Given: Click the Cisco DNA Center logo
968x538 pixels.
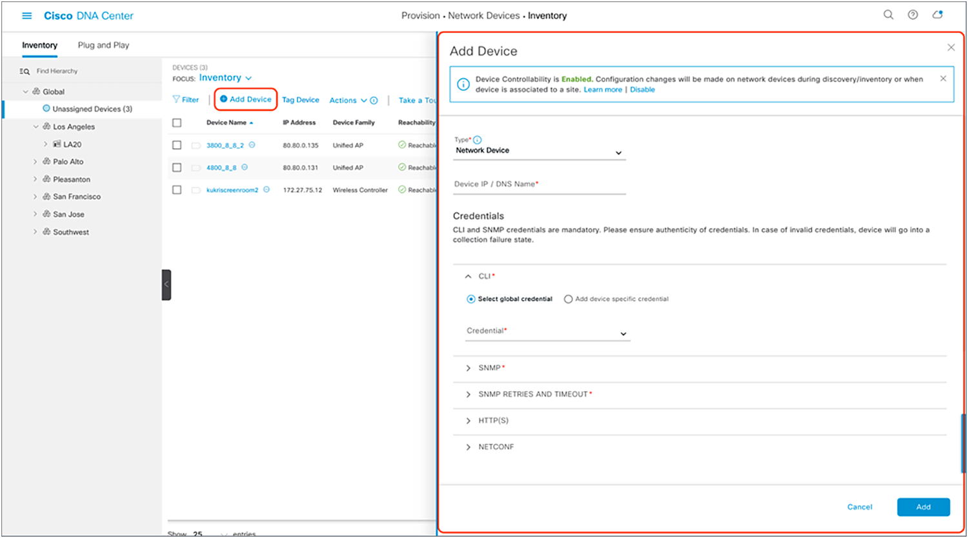Looking at the screenshot, I should tap(88, 15).
